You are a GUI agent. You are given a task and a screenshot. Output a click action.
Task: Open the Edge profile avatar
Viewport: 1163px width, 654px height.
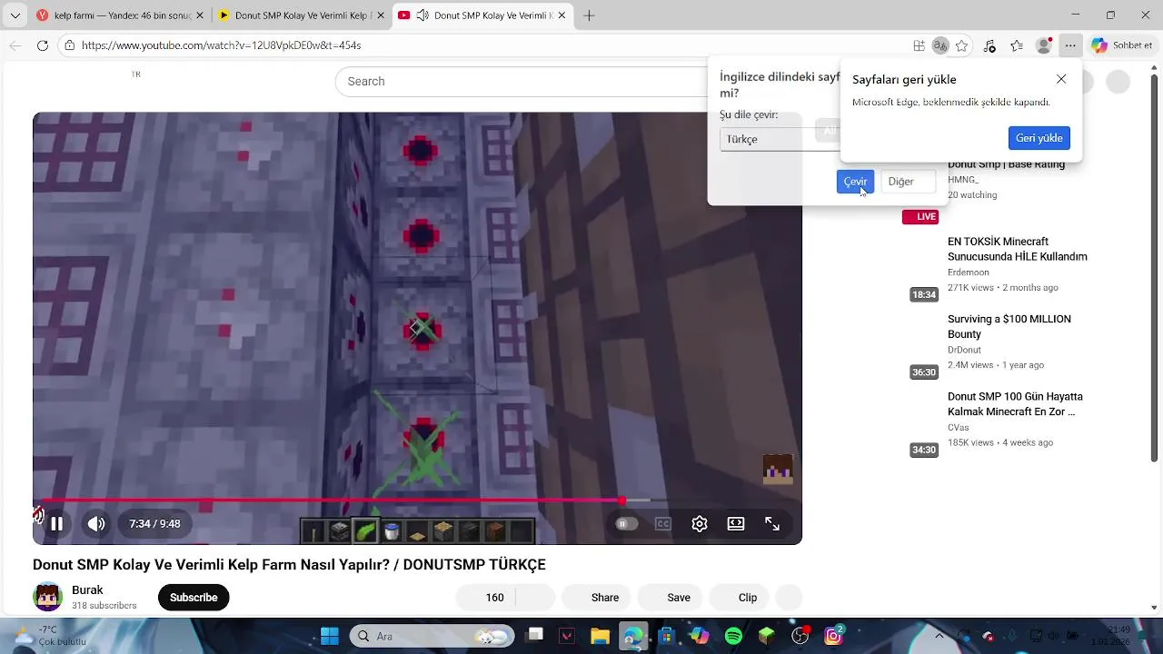tap(1045, 45)
